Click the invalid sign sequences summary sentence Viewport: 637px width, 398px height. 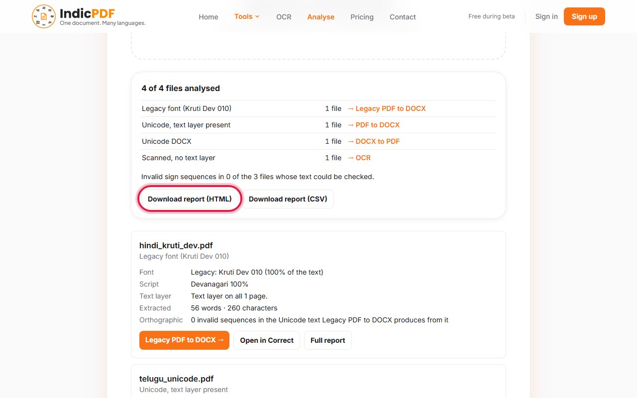tap(258, 177)
